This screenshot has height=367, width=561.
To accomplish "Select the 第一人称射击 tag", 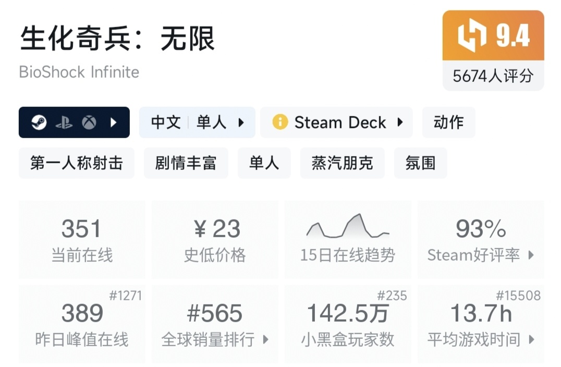I will pos(77,163).
